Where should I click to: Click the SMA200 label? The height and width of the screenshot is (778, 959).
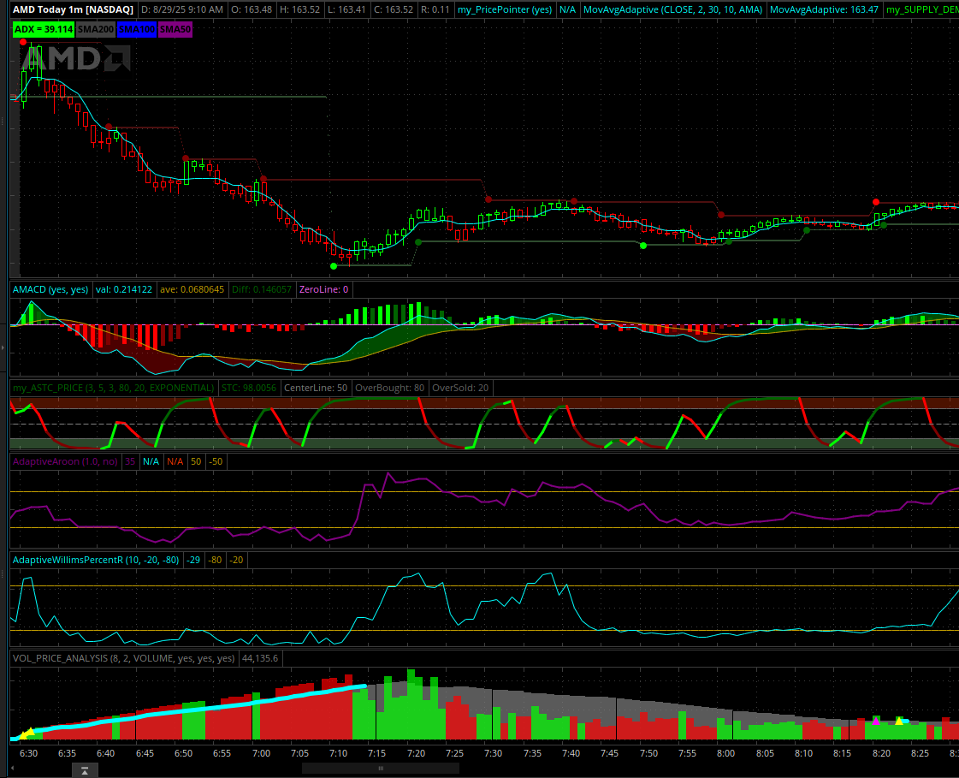[x=94, y=28]
